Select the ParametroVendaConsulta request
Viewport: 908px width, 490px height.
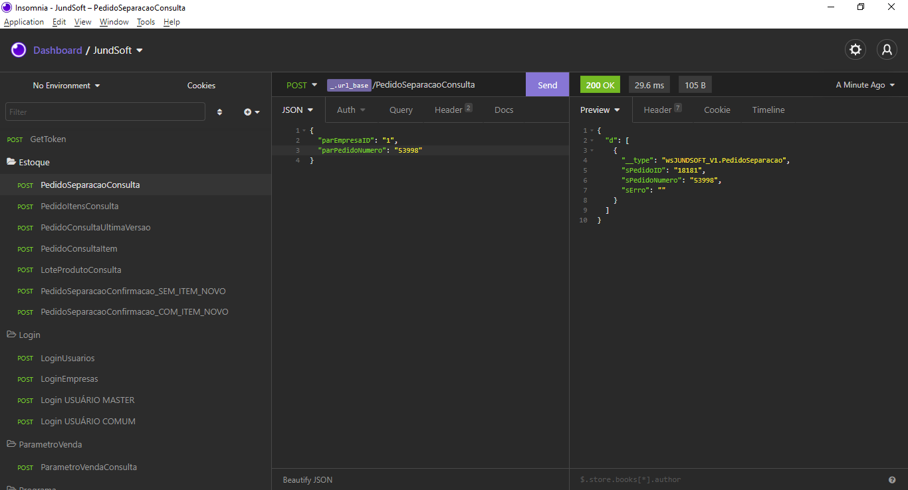[136, 467]
